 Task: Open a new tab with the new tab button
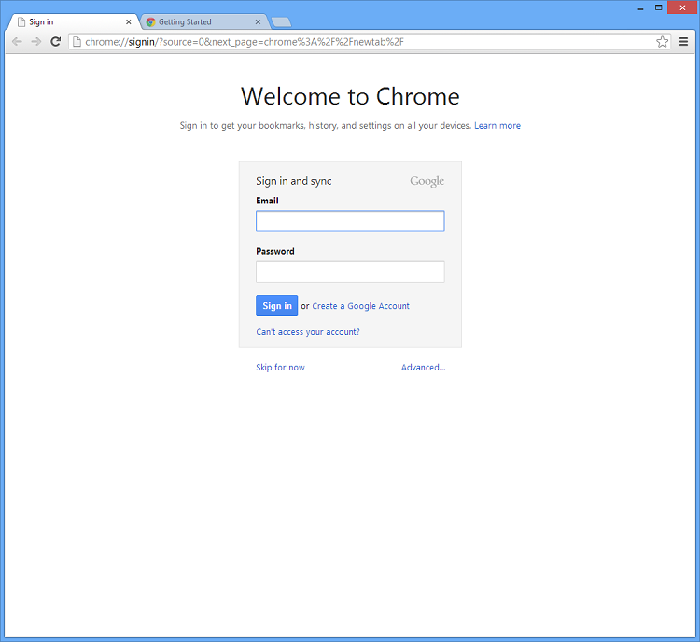tap(280, 22)
